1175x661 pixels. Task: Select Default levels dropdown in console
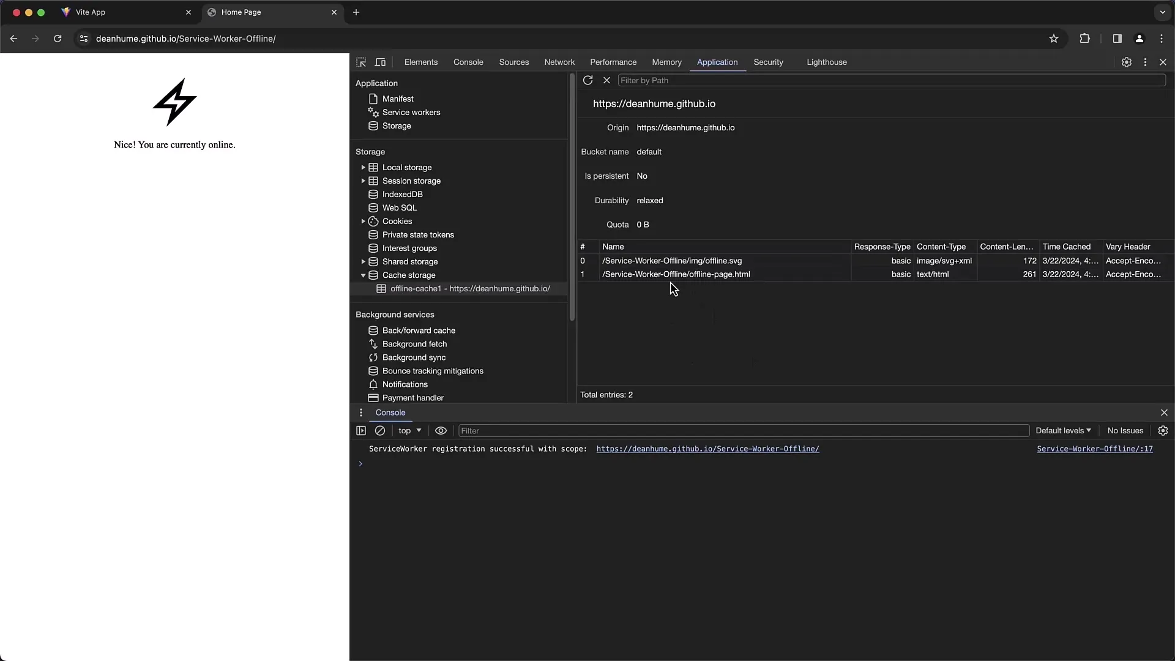[x=1062, y=430]
